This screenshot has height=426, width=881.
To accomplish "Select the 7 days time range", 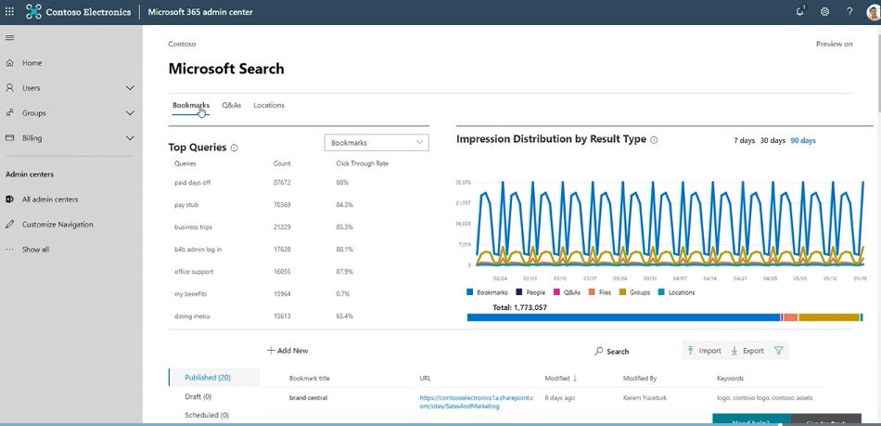I will (x=744, y=141).
